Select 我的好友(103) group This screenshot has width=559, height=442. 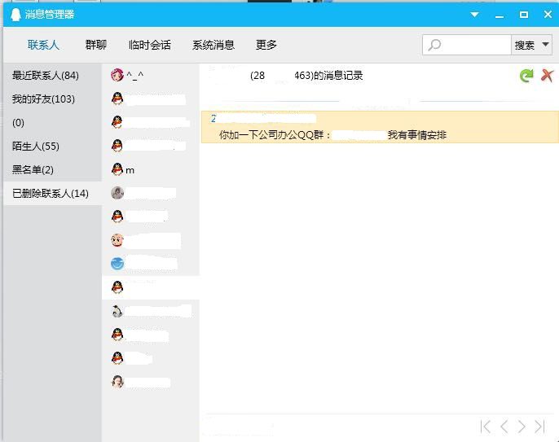point(52,99)
